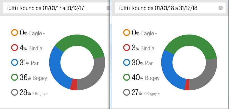Click the gray 2 Bogey + circle in 2017 legend

[15, 92]
